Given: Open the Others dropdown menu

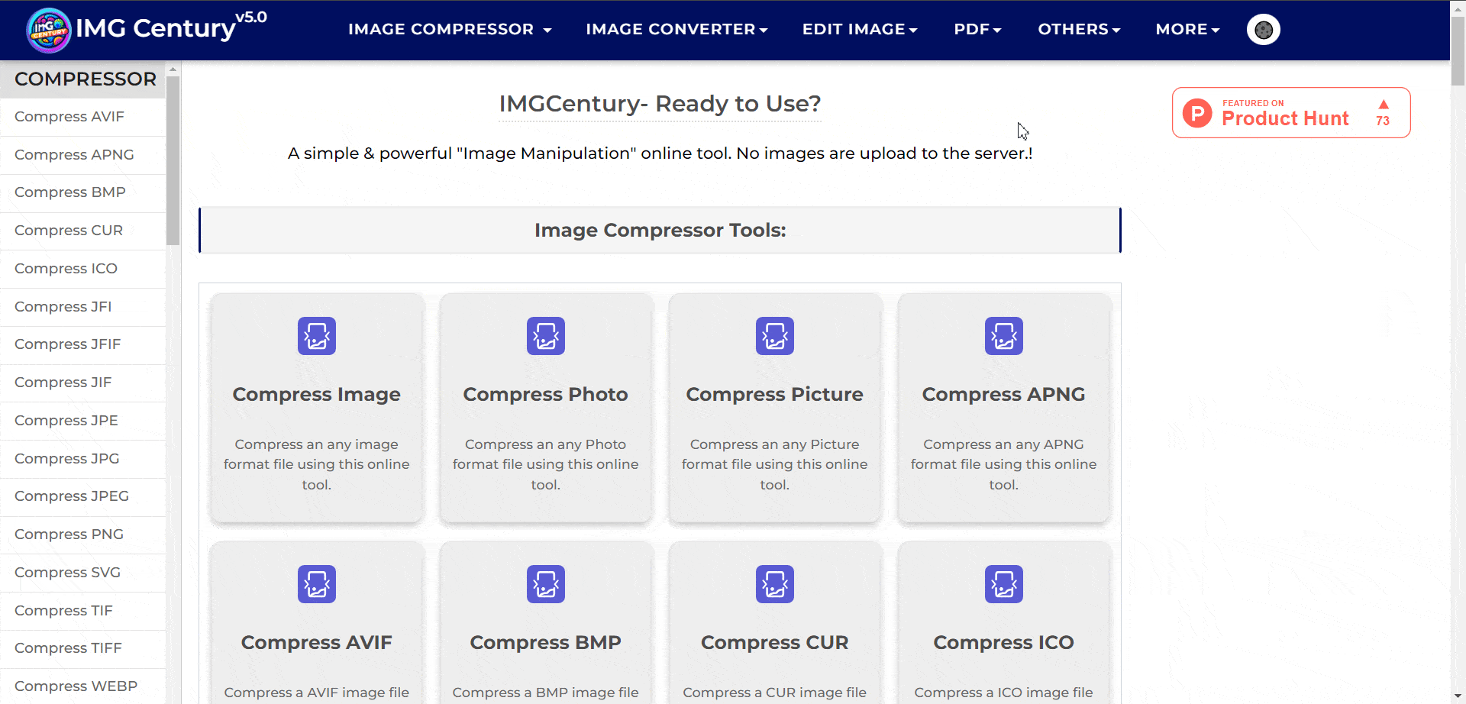Looking at the screenshot, I should click(1079, 29).
